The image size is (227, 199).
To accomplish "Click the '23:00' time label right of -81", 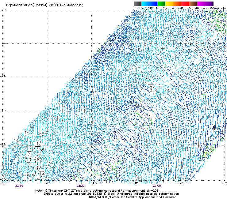I will [157, 186].
